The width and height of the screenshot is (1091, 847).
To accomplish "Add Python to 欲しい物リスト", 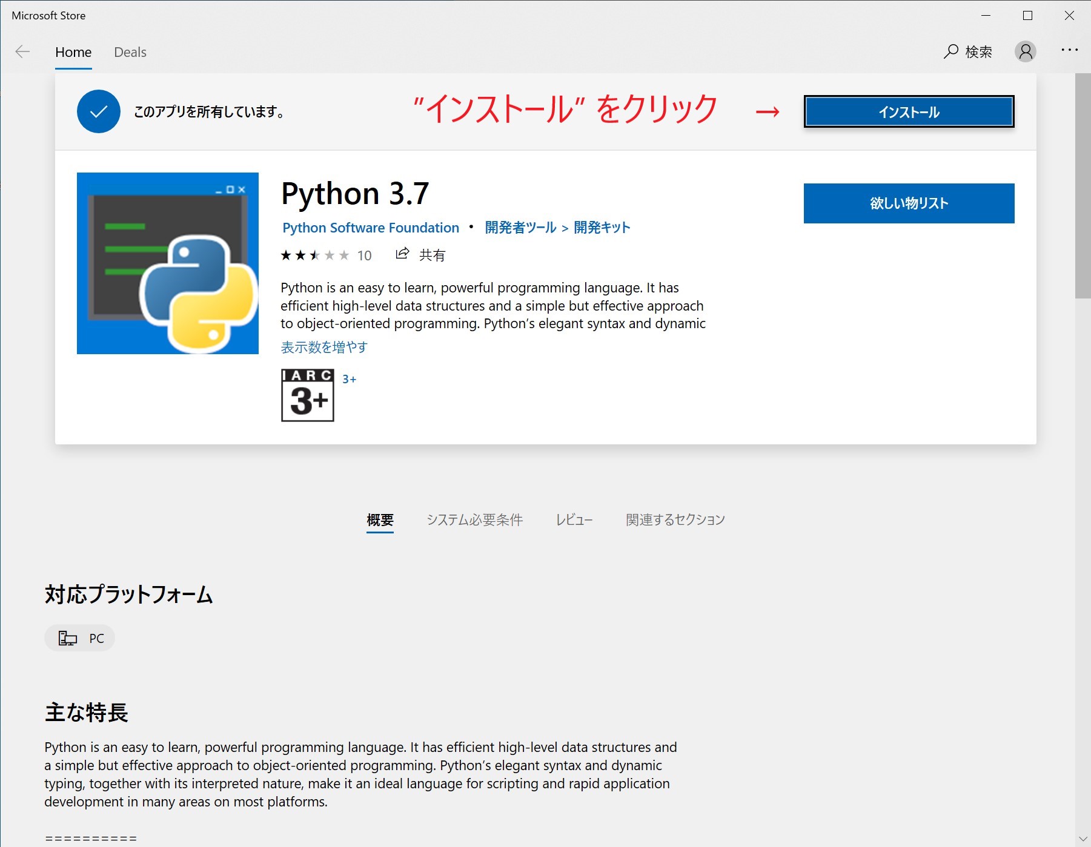I will point(909,203).
